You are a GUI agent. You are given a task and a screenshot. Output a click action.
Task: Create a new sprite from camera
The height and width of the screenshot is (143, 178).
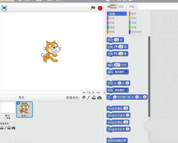(99, 98)
